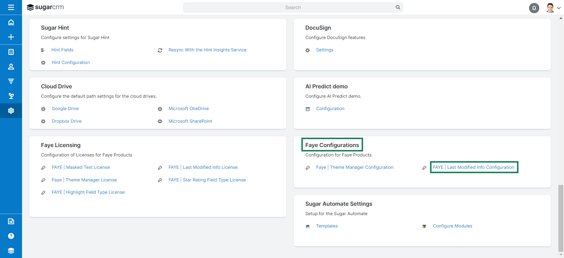
Task: Open DocuSign Settings link
Action: [x=325, y=50]
